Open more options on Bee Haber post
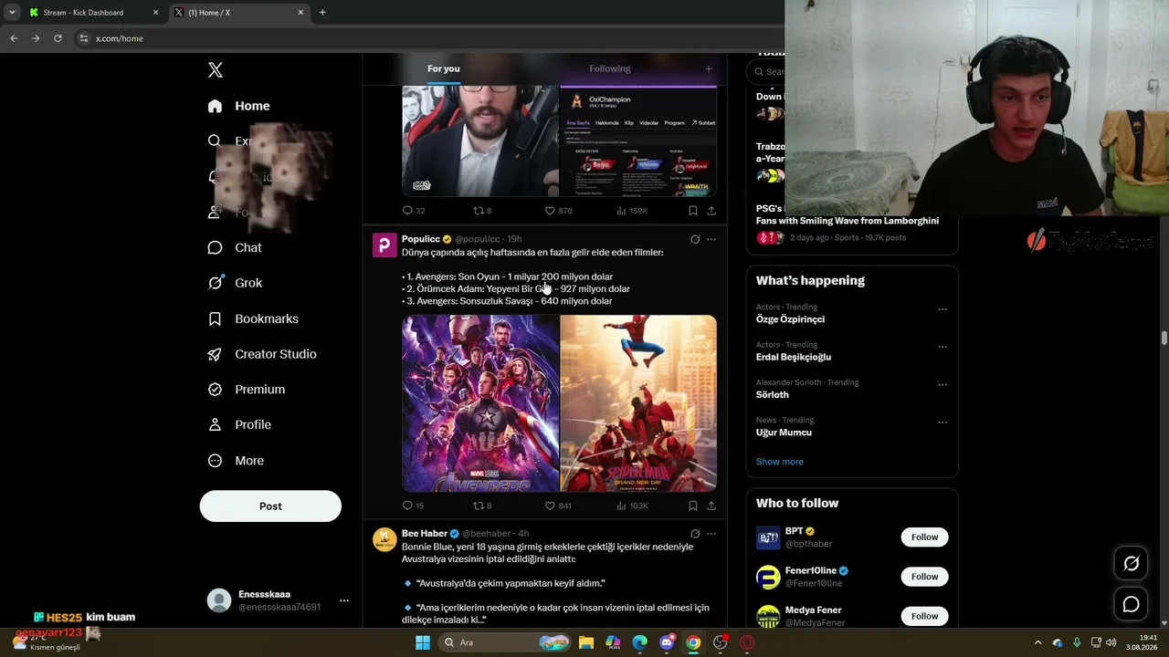Screen dimensions: 1169x657 (711, 534)
